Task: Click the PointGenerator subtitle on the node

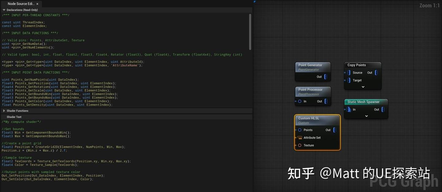Action: (308, 70)
